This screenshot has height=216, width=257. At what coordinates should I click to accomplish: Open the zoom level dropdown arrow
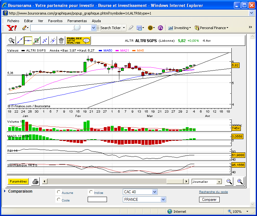coord(247,212)
